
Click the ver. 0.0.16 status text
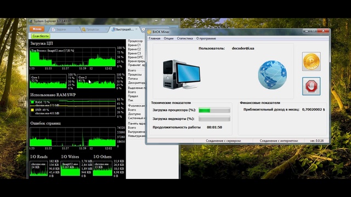click(317, 141)
